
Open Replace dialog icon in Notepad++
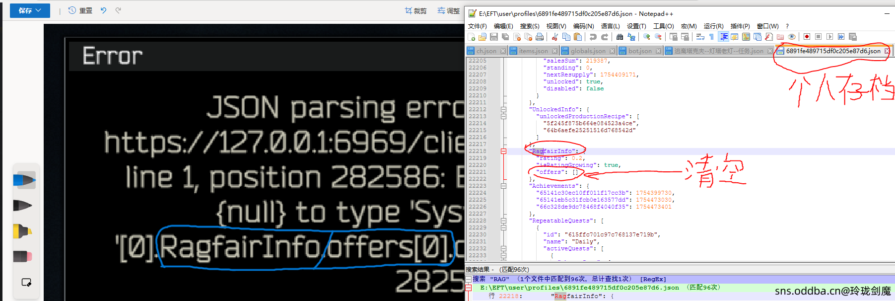[x=631, y=37]
